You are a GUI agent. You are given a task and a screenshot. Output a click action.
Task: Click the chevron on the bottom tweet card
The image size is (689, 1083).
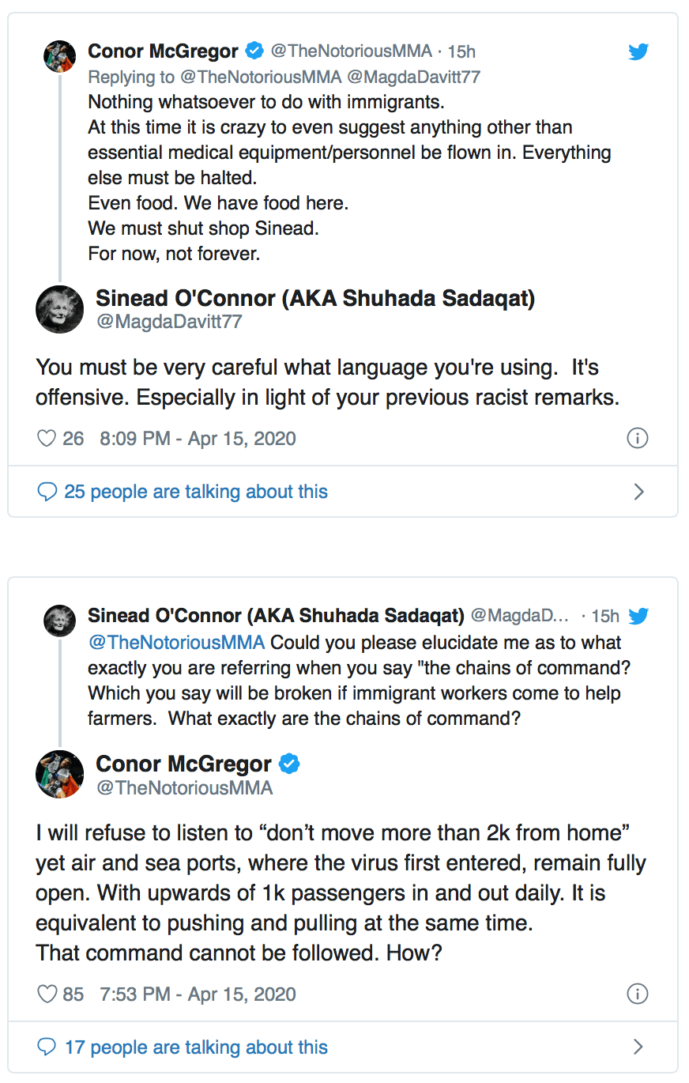(x=639, y=1047)
